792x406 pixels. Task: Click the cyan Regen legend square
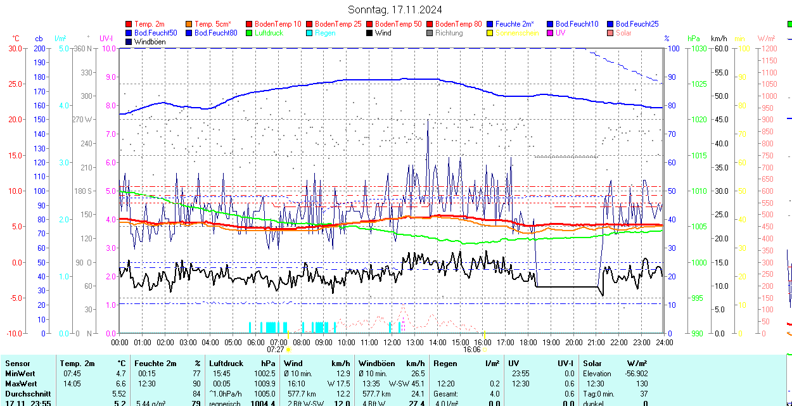point(310,33)
